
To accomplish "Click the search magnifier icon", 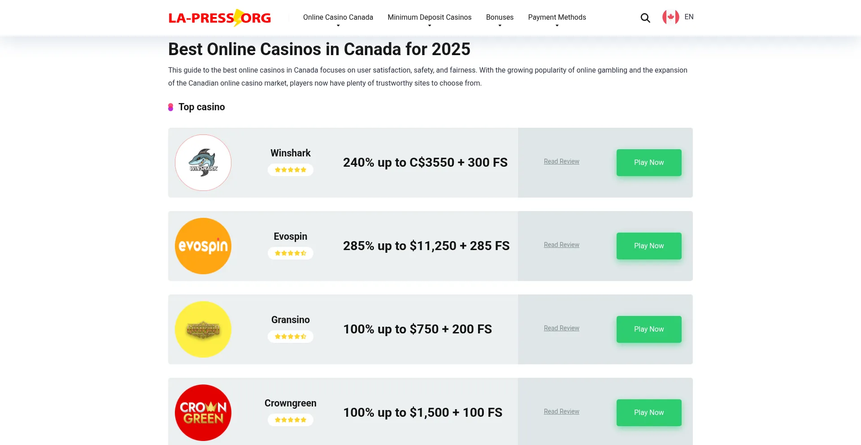I will (x=645, y=18).
